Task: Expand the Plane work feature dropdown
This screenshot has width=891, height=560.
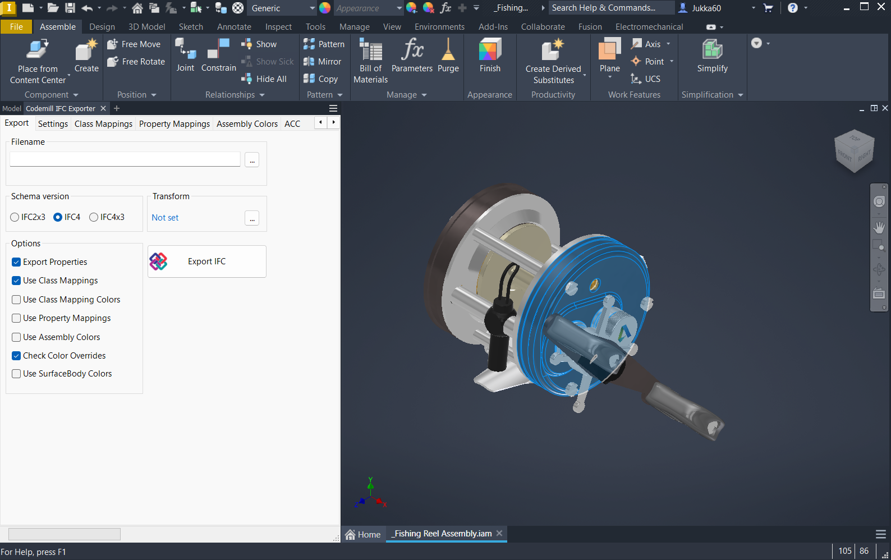Action: point(609,77)
